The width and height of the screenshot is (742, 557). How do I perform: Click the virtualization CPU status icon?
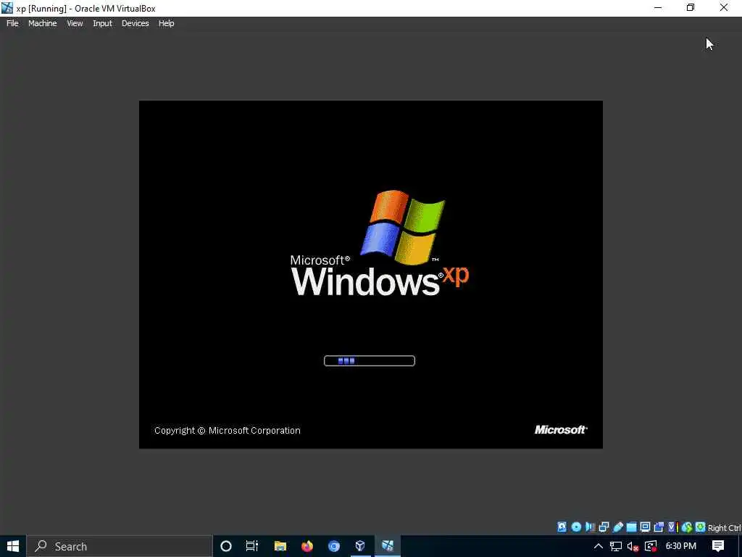(673, 527)
